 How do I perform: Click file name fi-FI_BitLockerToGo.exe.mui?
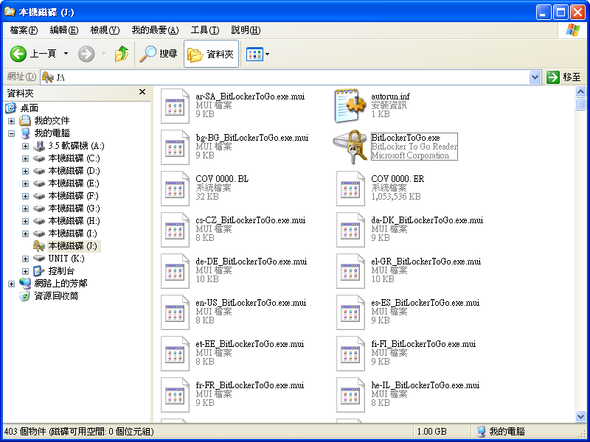(423, 344)
